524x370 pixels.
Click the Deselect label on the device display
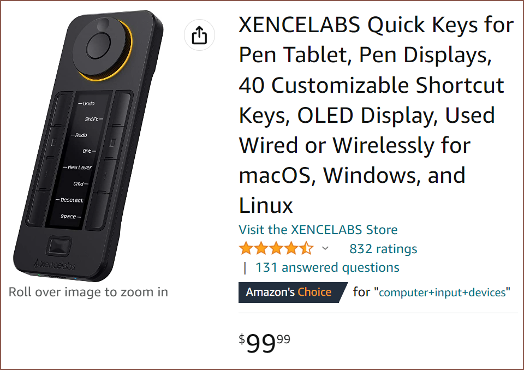click(x=72, y=200)
